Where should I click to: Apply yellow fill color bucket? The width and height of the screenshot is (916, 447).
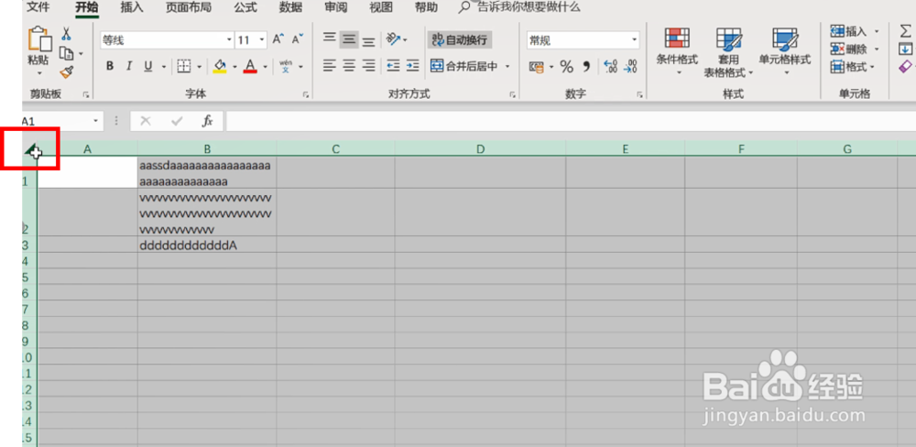pyautogui.click(x=220, y=67)
